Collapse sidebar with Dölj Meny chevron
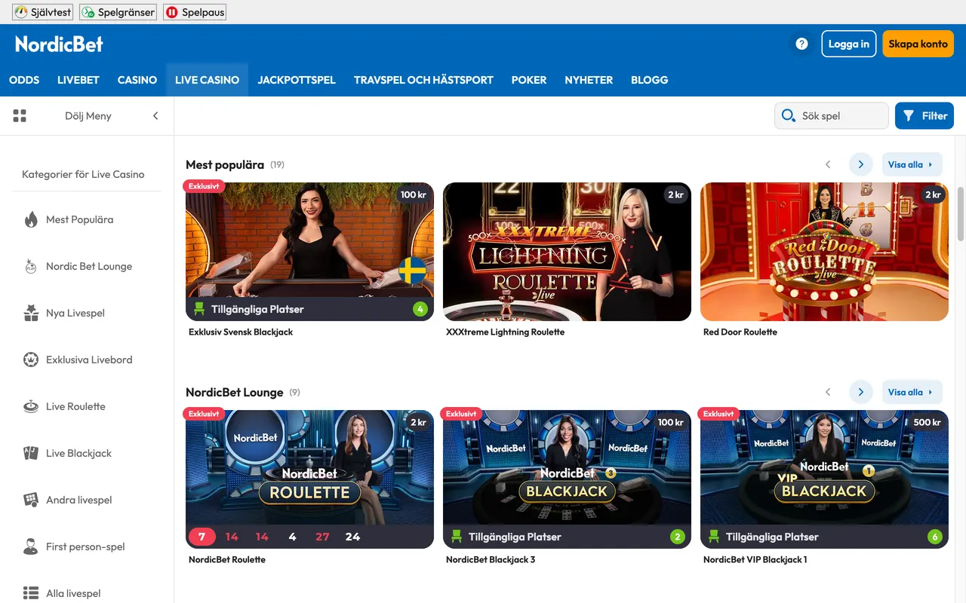 click(155, 115)
